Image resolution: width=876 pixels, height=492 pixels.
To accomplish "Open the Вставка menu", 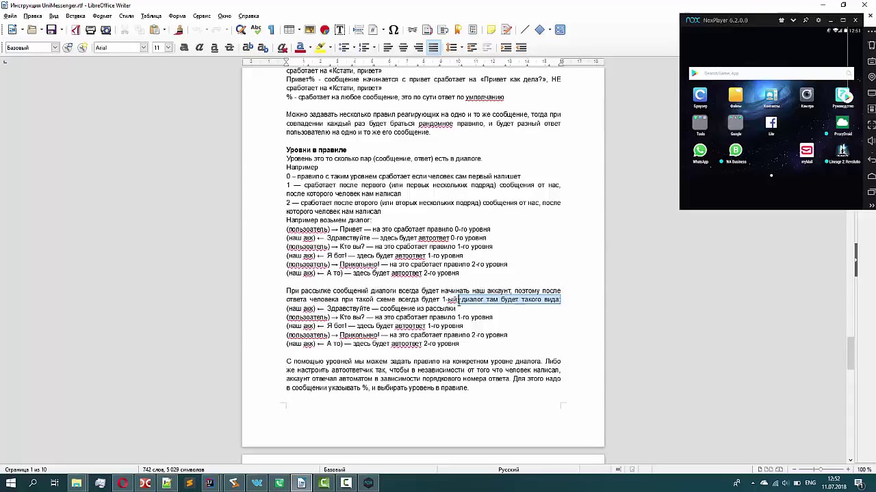I will point(75,16).
